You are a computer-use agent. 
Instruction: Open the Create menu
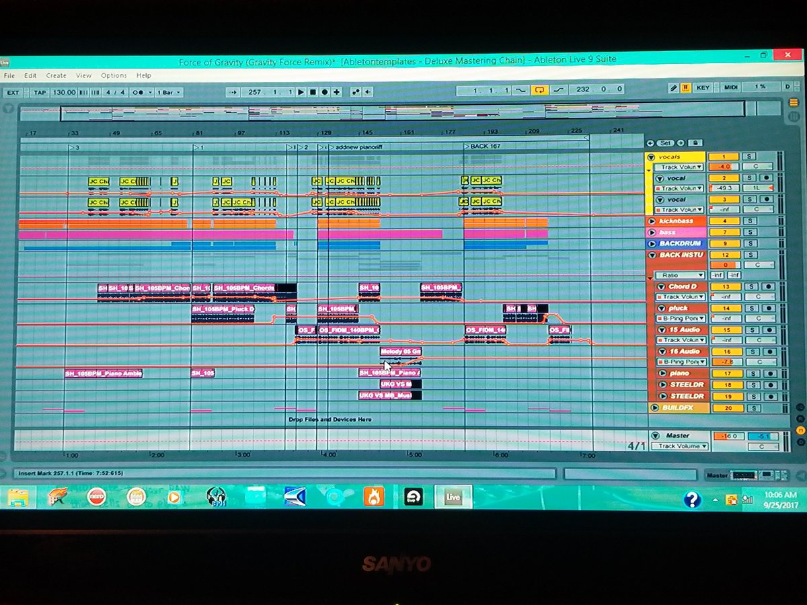coord(56,75)
